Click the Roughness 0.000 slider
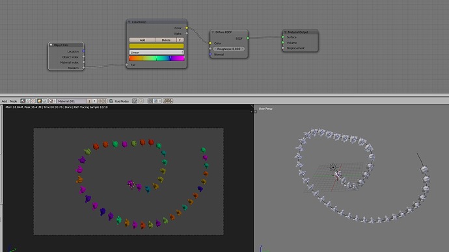This screenshot has height=252, width=449. coord(229,49)
